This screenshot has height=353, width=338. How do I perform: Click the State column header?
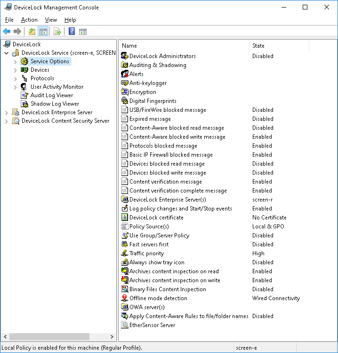point(279,46)
